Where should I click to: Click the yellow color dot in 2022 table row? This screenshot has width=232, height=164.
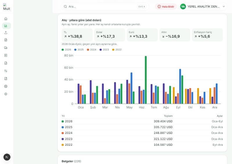[63, 145]
